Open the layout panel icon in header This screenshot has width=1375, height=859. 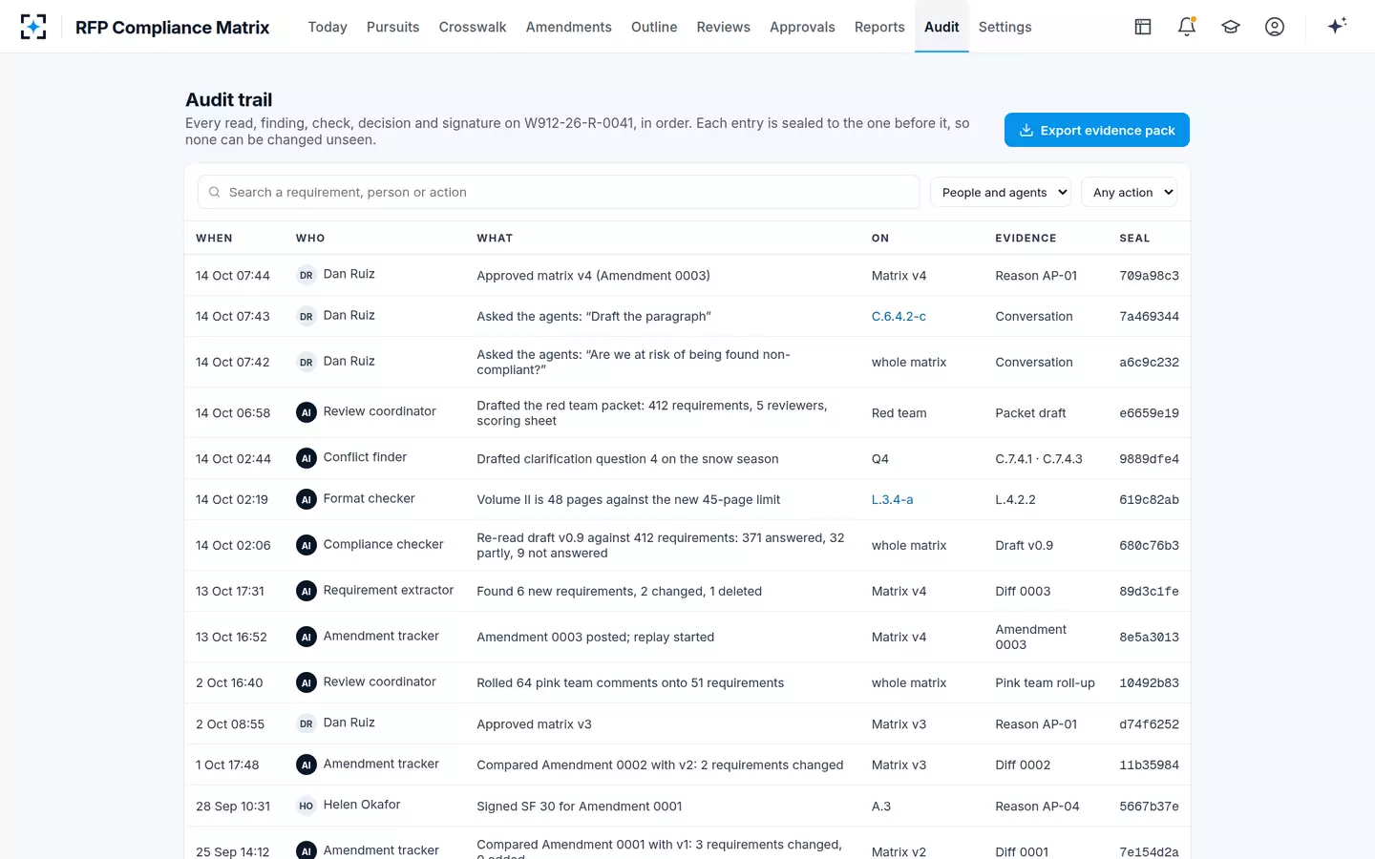click(x=1143, y=27)
